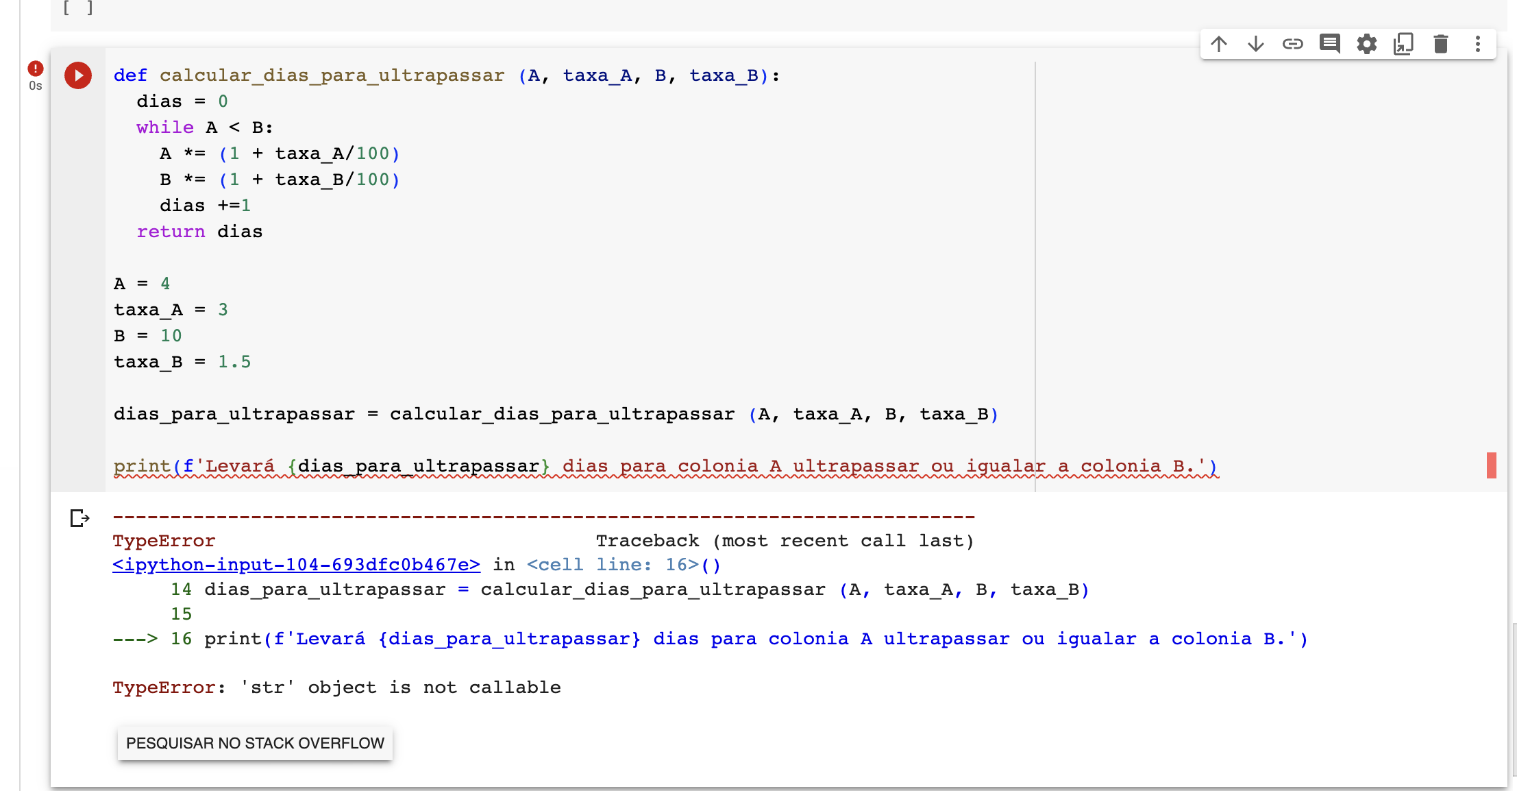1517x791 pixels.
Task: Click the 'TypeError: 'str' object is not callable' message
Action: tap(336, 687)
